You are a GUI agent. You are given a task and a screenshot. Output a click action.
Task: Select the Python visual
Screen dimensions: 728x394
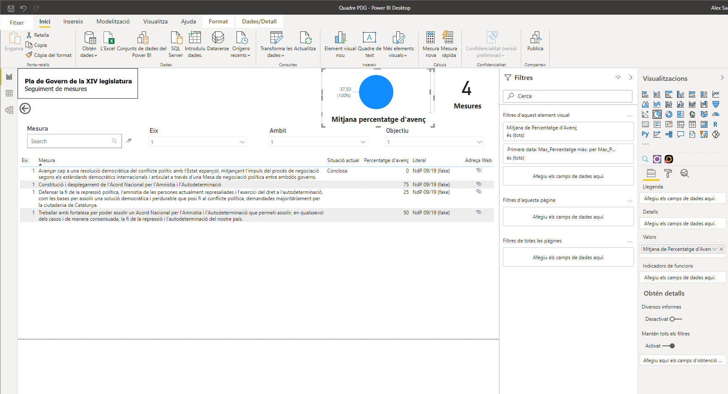coord(645,134)
